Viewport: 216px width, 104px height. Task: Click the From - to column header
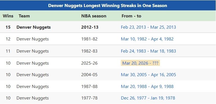coord(131,16)
